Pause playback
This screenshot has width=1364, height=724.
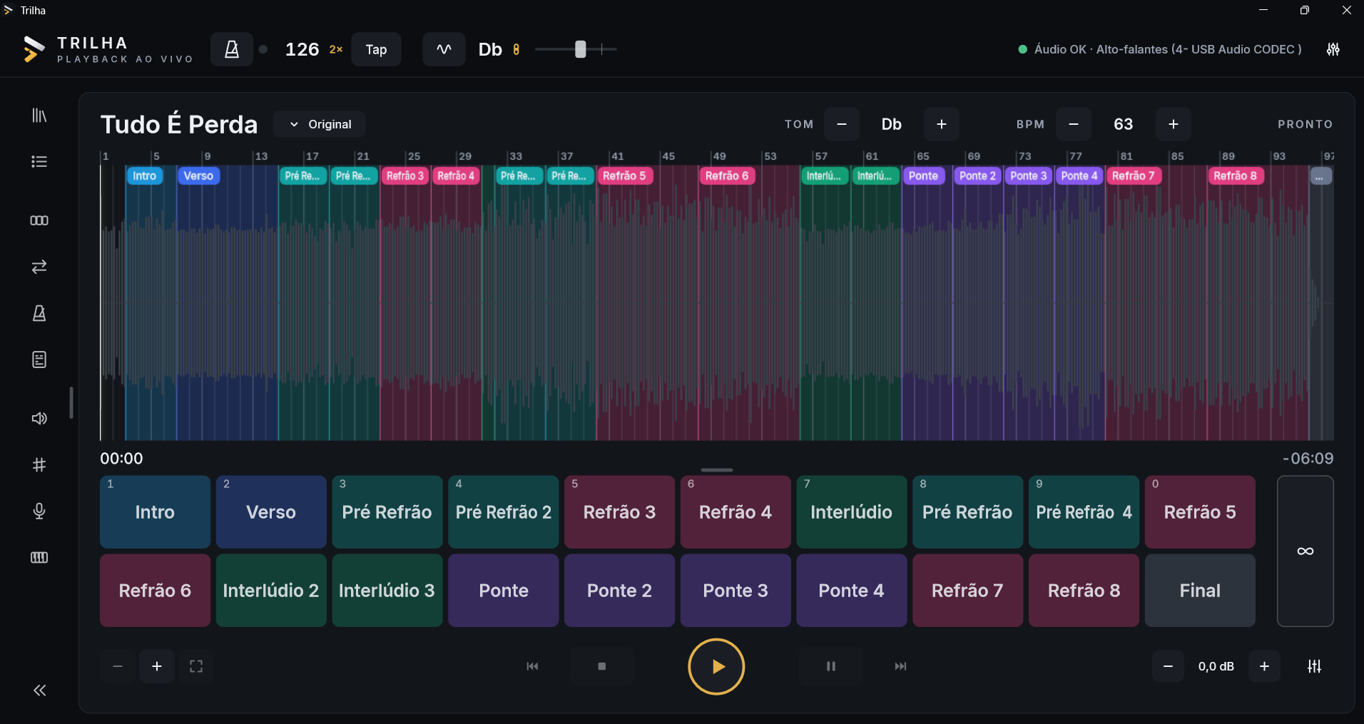click(x=831, y=666)
